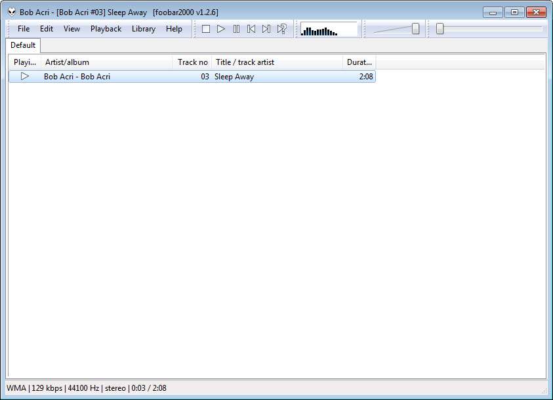Play a random track
Image resolution: width=553 pixels, height=400 pixels.
click(282, 29)
